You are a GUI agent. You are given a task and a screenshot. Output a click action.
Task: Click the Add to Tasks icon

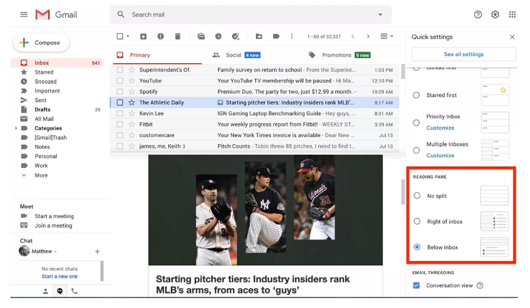click(236, 36)
